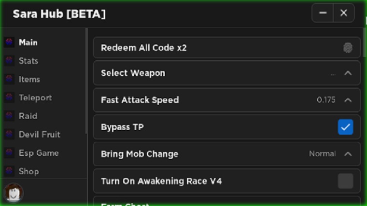Screen dimensions: 367x206
Task: Click the fingerprint icon on Redeem All Code
Action: tap(347, 48)
